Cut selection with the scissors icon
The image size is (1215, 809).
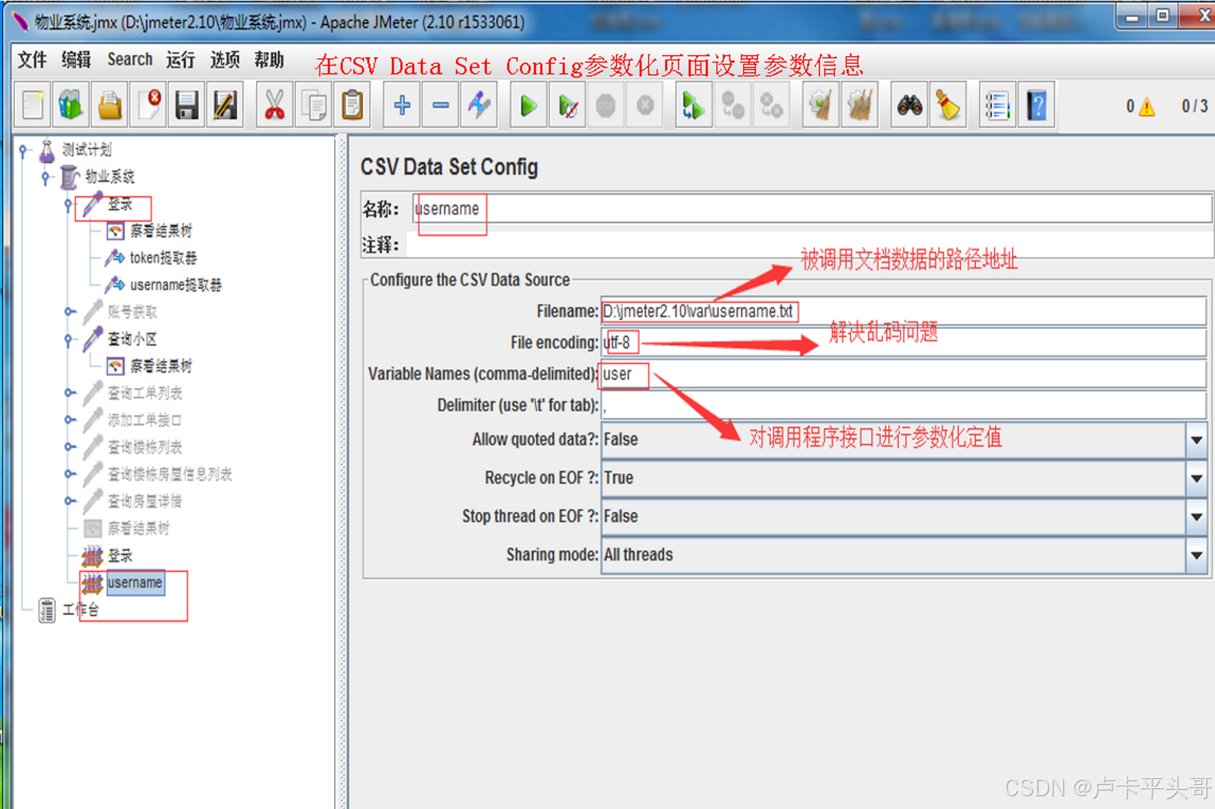pos(274,106)
